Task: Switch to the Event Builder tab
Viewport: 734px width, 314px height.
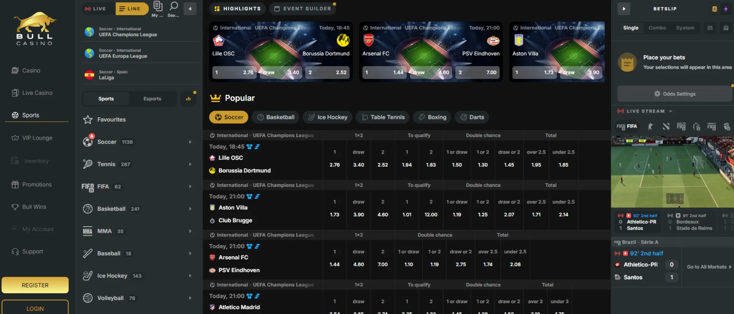Action: tap(302, 9)
